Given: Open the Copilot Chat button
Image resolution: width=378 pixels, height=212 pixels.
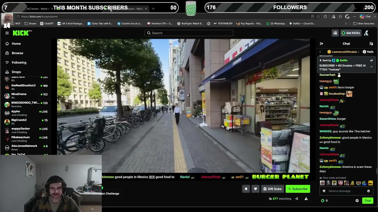Looking at the screenshot, I should [x=365, y=16].
